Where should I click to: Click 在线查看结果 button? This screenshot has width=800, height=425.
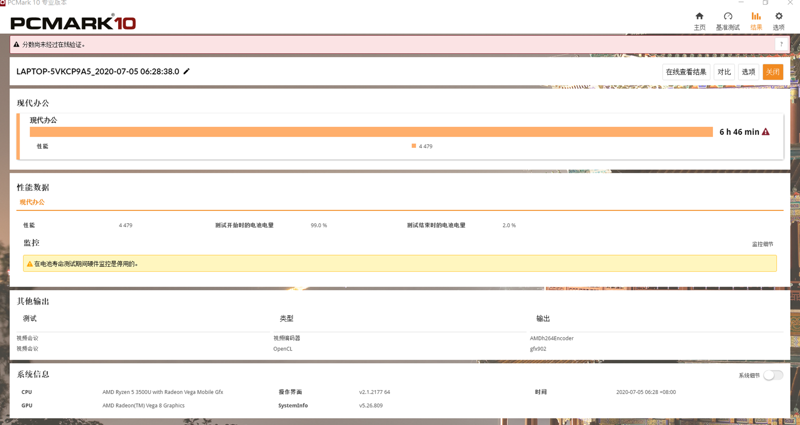pyautogui.click(x=686, y=72)
